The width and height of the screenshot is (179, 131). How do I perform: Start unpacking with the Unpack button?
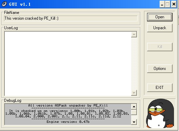click(x=160, y=28)
